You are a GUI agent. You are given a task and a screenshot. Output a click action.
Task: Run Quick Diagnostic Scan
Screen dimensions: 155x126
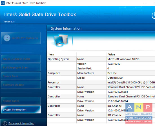click(x=21, y=59)
